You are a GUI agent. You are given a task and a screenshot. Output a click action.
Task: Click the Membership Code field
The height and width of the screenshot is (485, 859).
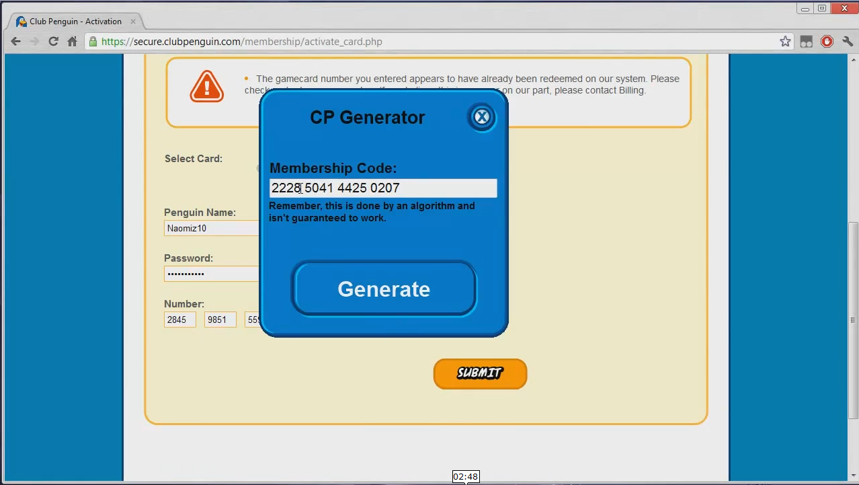pos(383,188)
